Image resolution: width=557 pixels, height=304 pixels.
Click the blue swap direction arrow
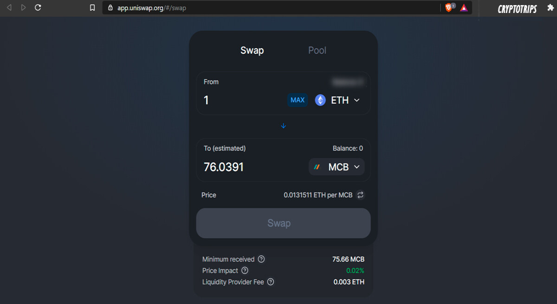[284, 126]
